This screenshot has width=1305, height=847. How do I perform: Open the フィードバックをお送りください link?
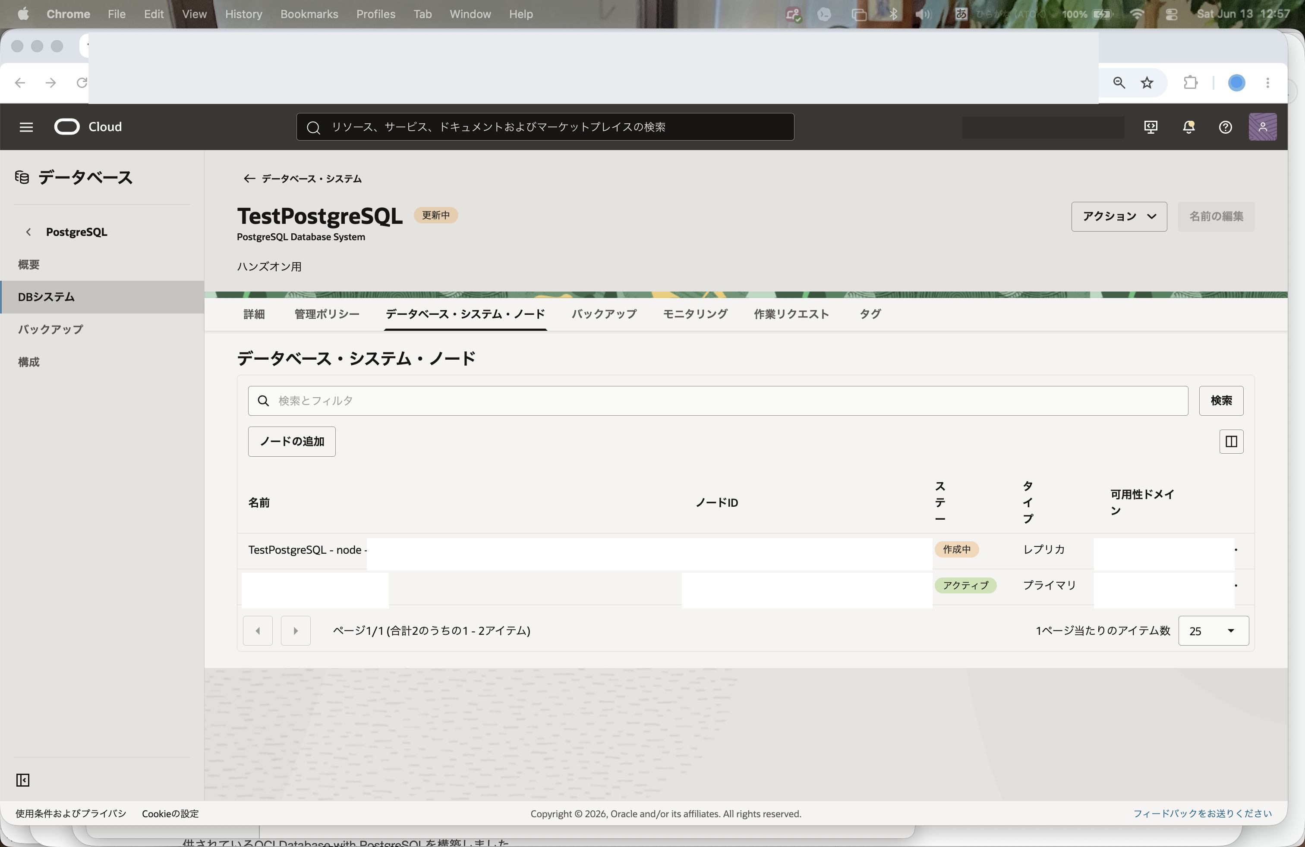click(1202, 814)
